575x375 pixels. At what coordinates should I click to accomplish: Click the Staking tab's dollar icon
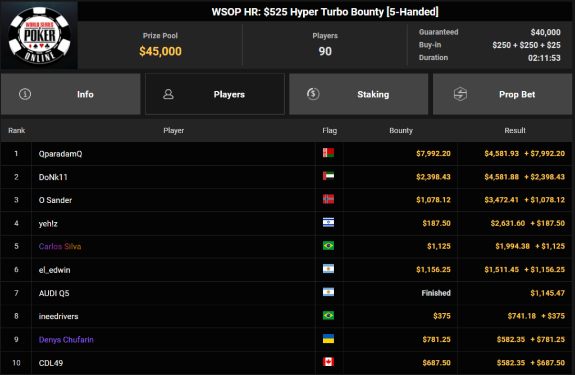(x=313, y=94)
